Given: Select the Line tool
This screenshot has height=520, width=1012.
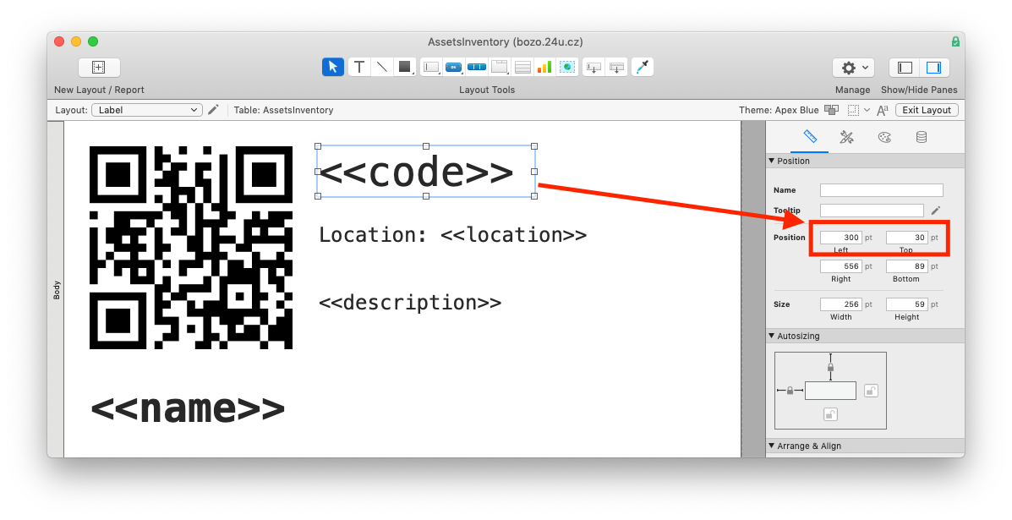Looking at the screenshot, I should [382, 67].
